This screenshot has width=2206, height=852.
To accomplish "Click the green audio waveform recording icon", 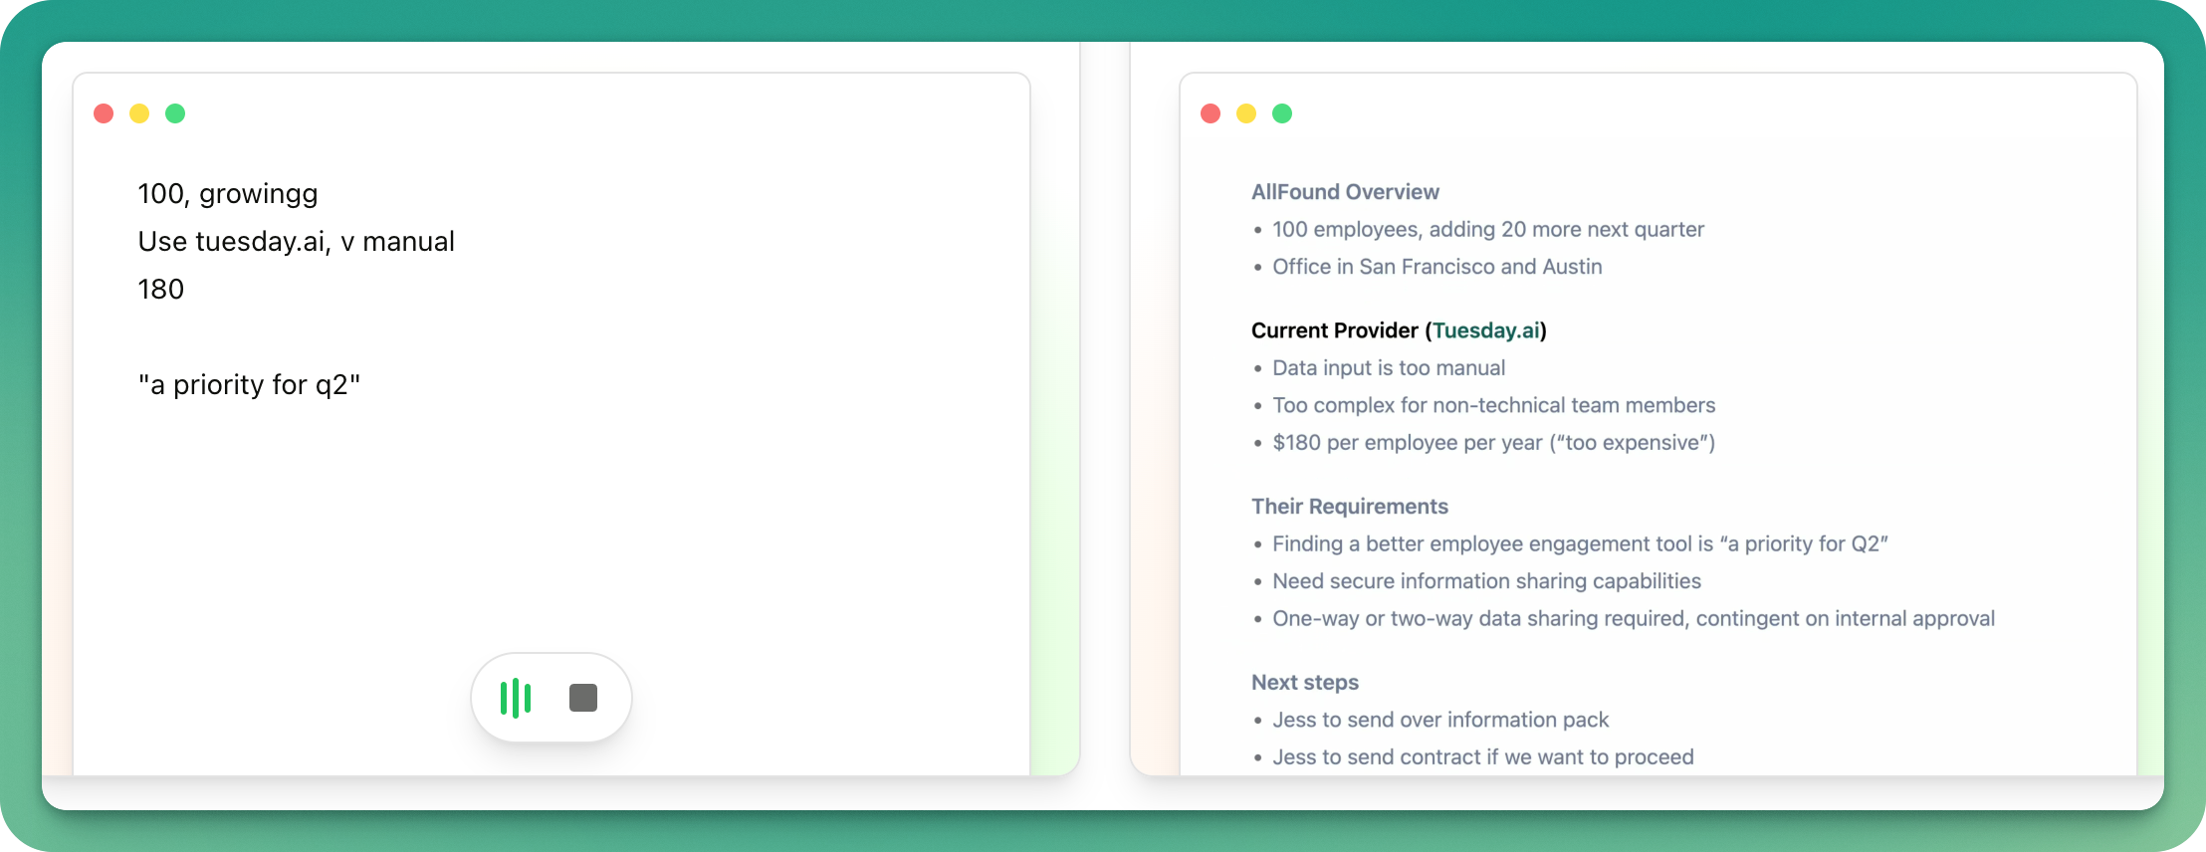I will (516, 698).
